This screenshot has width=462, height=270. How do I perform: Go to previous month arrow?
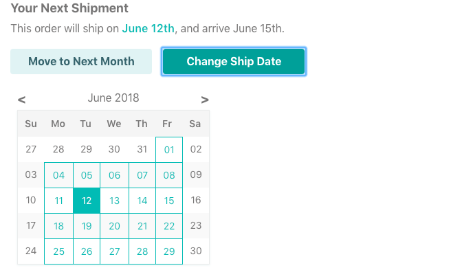pos(21,100)
